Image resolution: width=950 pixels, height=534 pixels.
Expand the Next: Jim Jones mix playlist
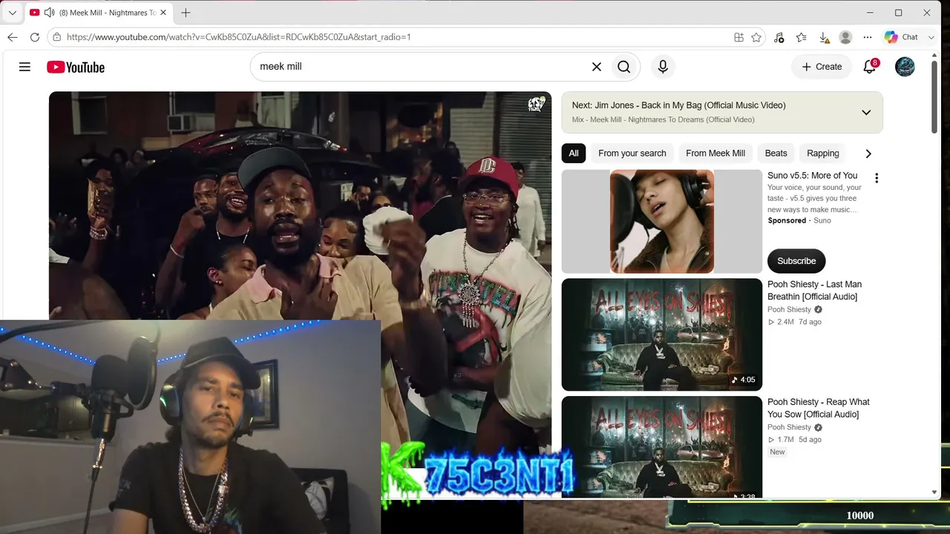click(865, 113)
